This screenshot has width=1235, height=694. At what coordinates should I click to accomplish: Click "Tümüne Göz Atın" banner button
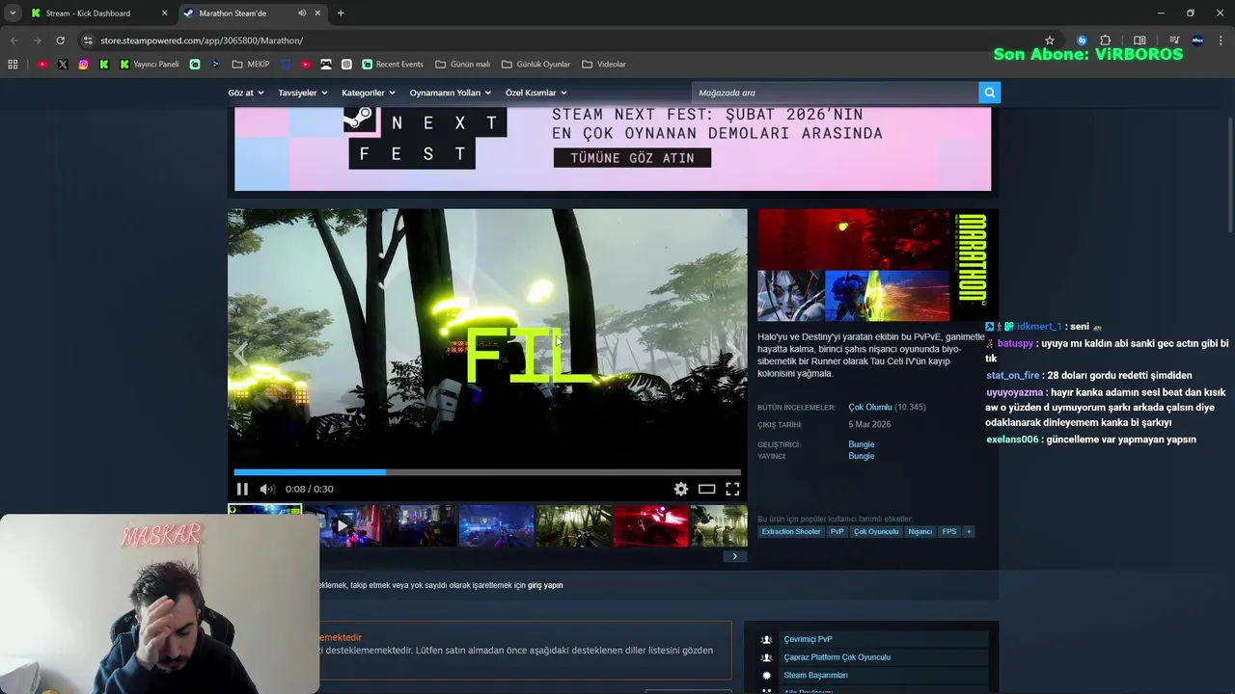tap(632, 157)
